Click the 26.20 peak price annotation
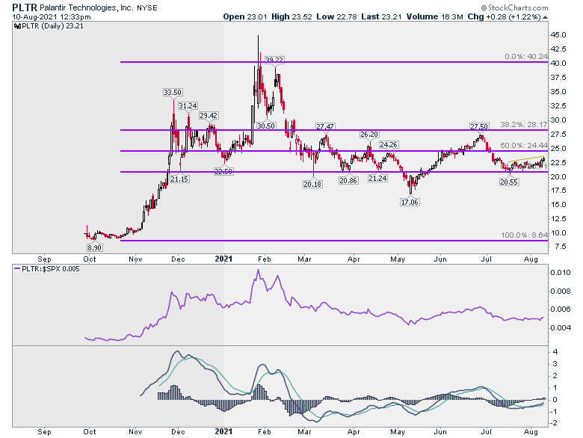Image resolution: width=583 pixels, height=438 pixels. pos(368,135)
